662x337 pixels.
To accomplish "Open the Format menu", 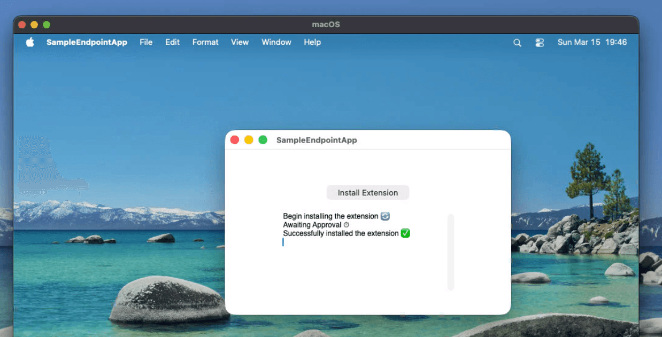I will click(205, 42).
